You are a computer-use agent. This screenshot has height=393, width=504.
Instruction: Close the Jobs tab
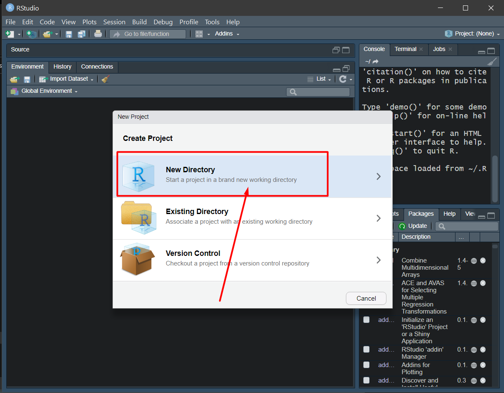coord(450,49)
